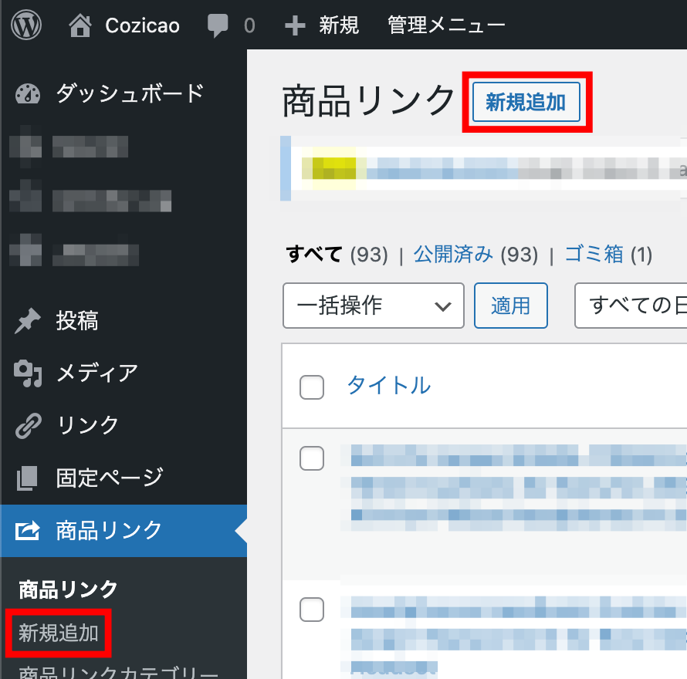Open the 一括操作 bulk actions dropdown

pos(374,306)
